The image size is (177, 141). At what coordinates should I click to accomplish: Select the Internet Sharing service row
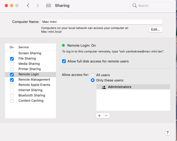click(30, 90)
